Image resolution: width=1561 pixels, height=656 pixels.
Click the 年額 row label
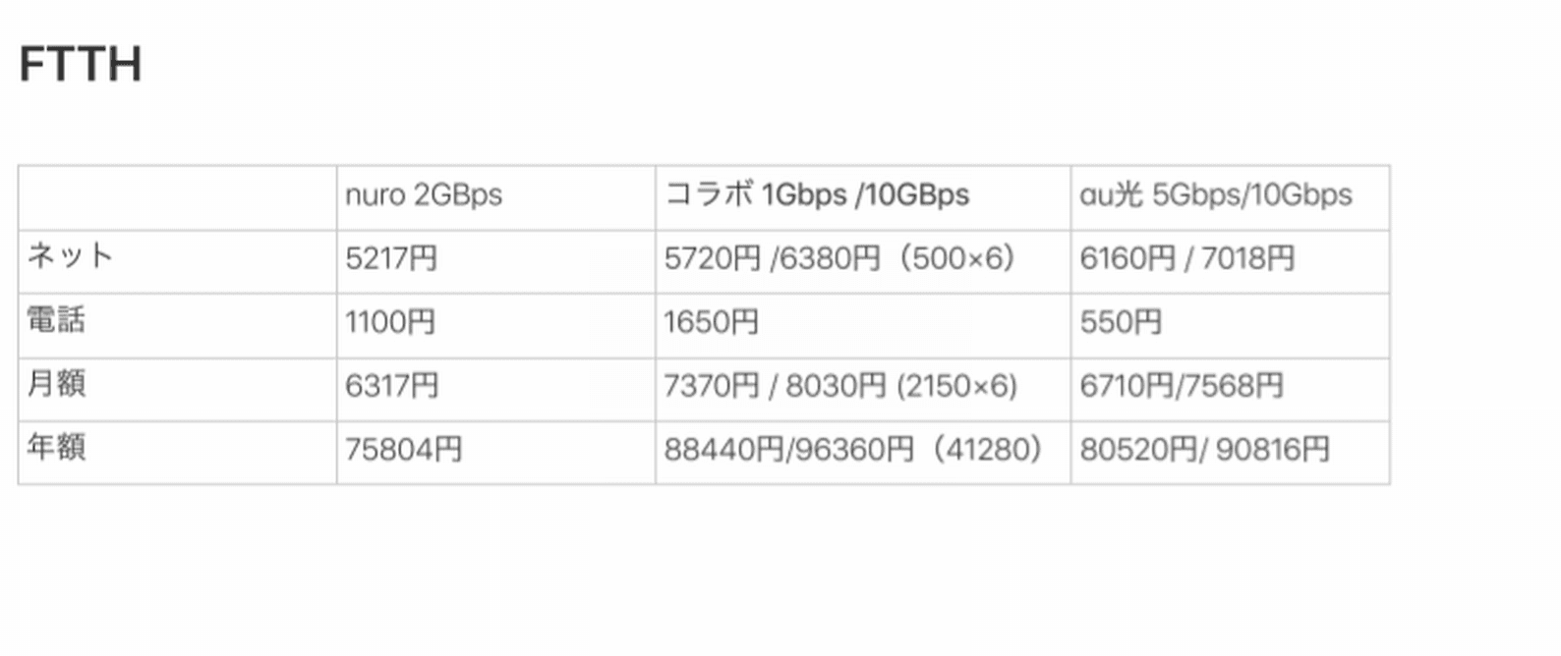(177, 452)
